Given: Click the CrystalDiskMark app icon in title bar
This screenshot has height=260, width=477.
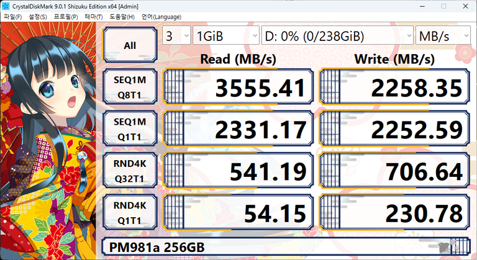Looking at the screenshot, I should pos(5,6).
